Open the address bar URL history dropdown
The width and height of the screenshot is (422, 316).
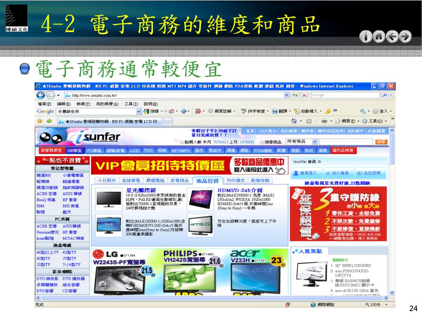[x=287, y=95]
